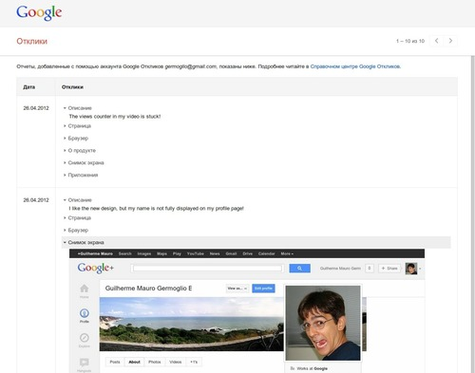Open Search in the black navigation bar
The width and height of the screenshot is (475, 373).
pyautogui.click(x=124, y=253)
